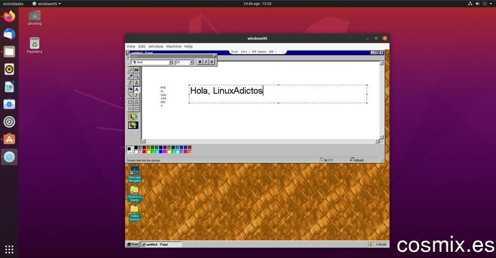Open the font name dropdown
This screenshot has width=496, height=258.
[170, 62]
